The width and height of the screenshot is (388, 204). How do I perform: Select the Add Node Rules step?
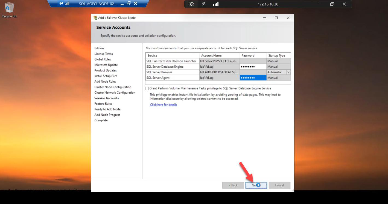pos(105,82)
